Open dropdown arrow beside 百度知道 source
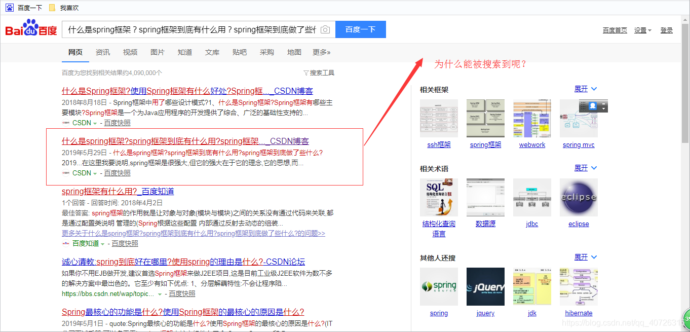This screenshot has width=690, height=332. 102,244
